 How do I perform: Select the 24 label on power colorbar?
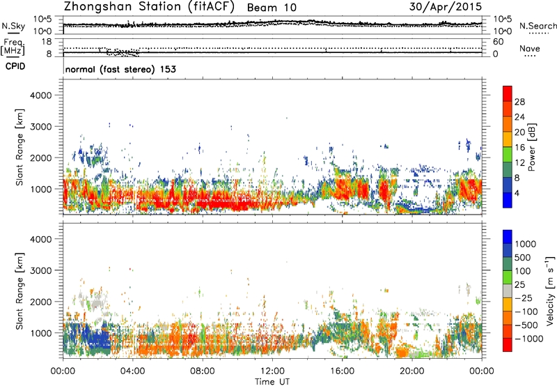[519, 117]
